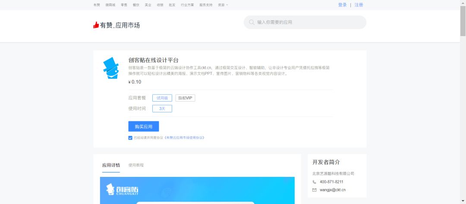Click the 有赞.应用市场 title text
This screenshot has height=204, width=466.
(x=120, y=25)
